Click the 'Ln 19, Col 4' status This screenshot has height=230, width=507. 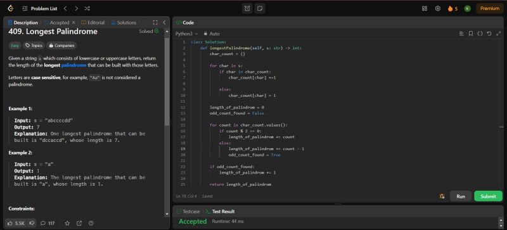tap(186, 196)
